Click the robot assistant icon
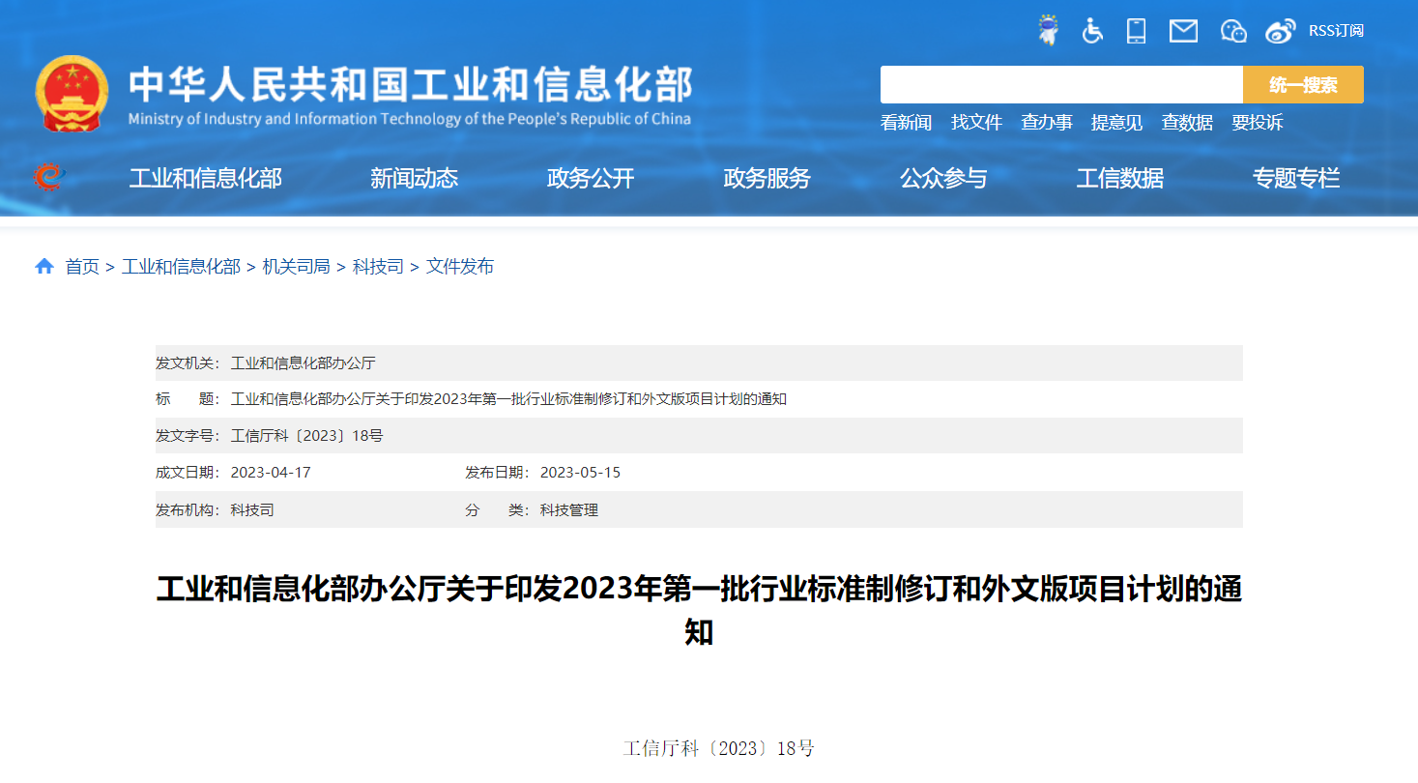The width and height of the screenshot is (1418, 783). (1048, 30)
